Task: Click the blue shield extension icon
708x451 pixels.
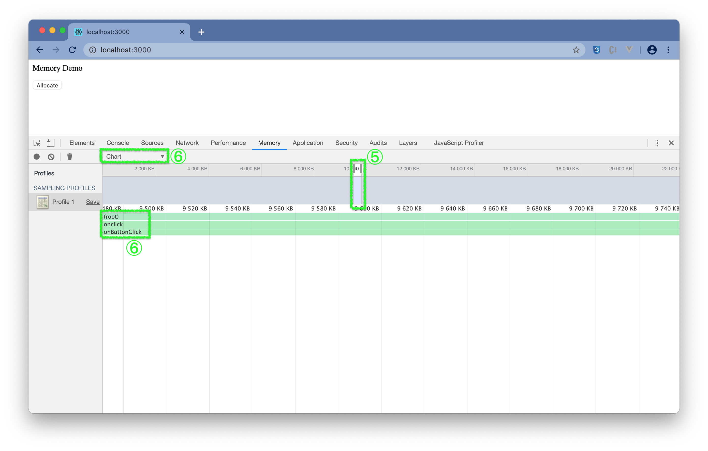Action: click(x=596, y=50)
